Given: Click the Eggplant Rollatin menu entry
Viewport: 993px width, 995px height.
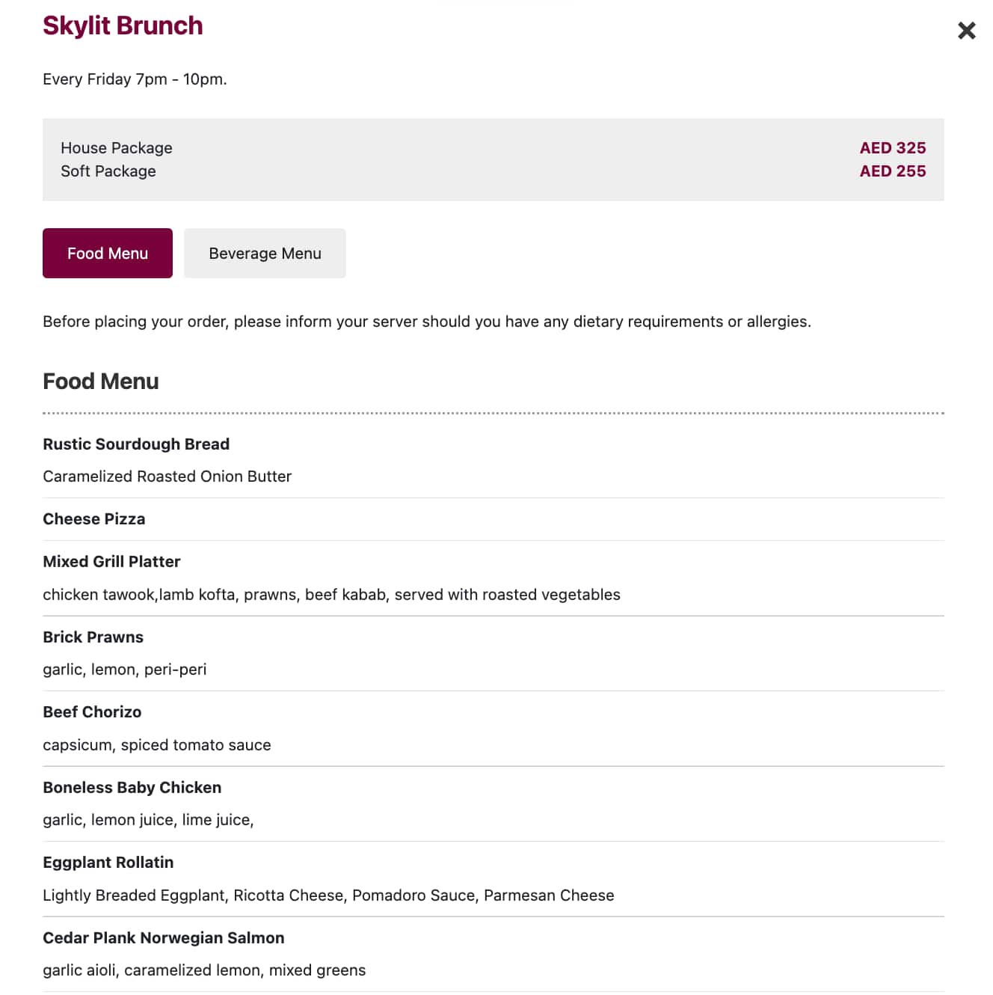Looking at the screenshot, I should [108, 862].
